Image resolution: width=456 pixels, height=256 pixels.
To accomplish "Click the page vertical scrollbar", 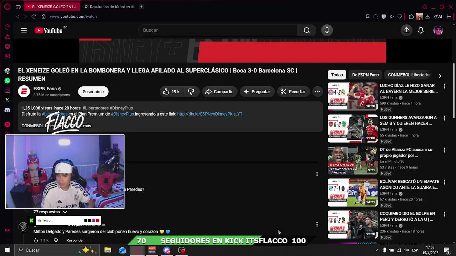I will [x=454, y=91].
